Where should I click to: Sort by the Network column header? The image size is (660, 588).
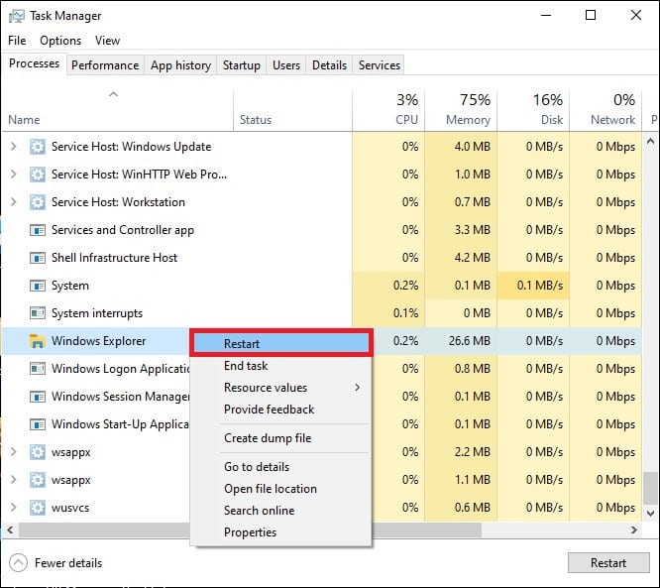pos(605,110)
